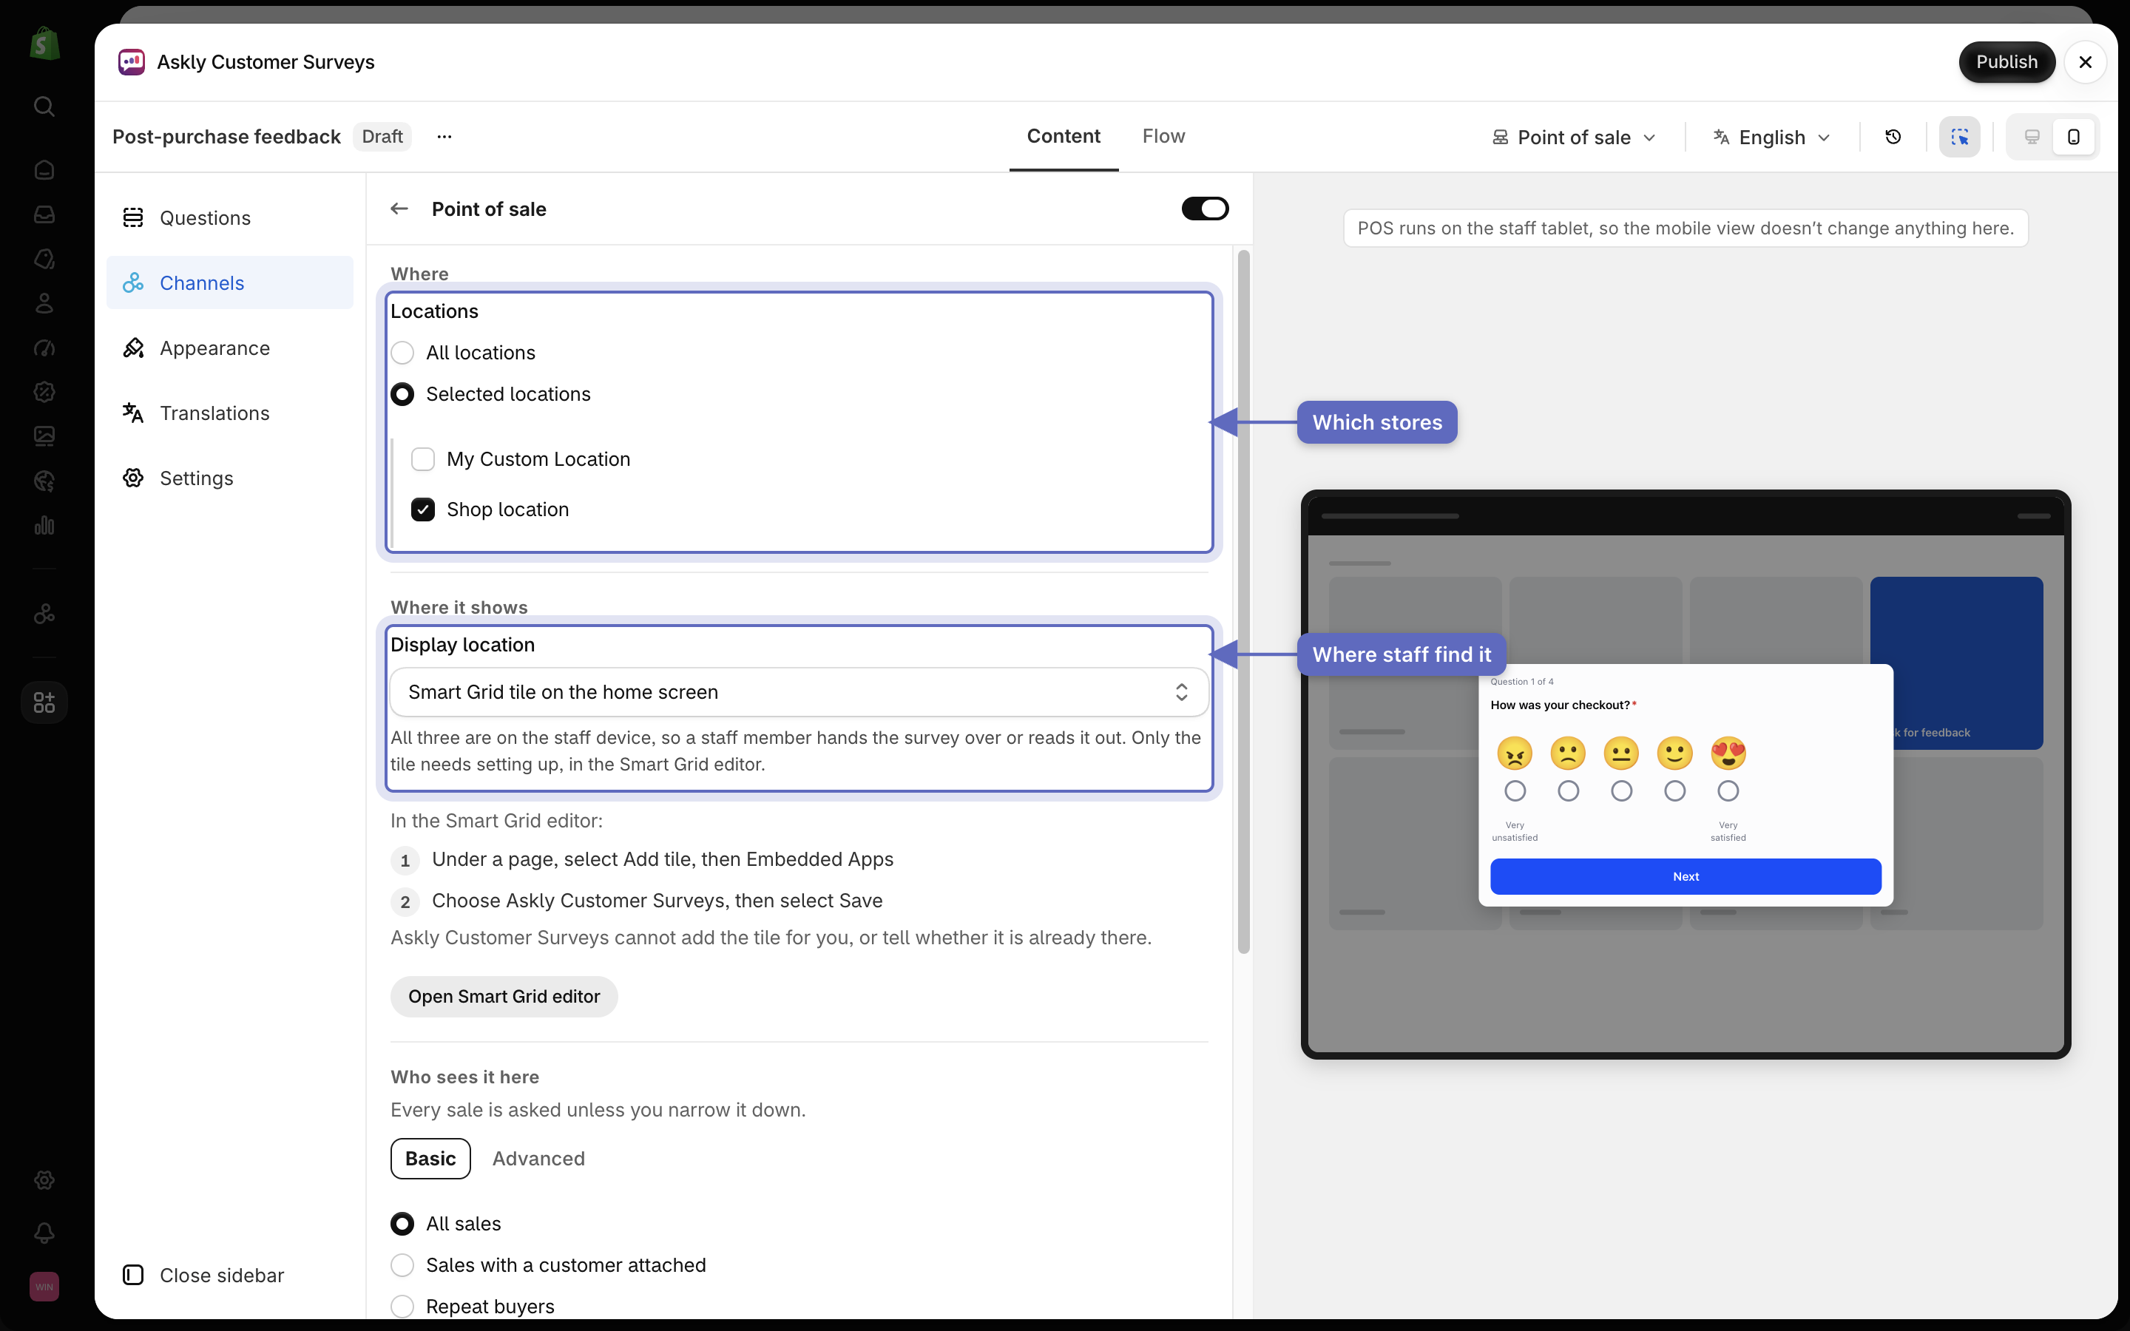This screenshot has width=2130, height=1331.
Task: Click Open Smart Grid editor
Action: click(x=504, y=997)
